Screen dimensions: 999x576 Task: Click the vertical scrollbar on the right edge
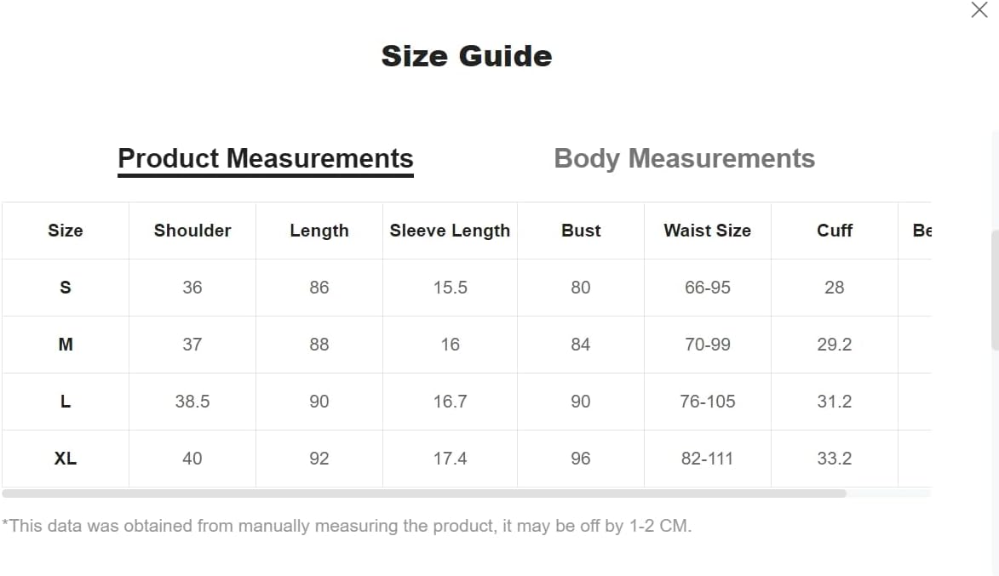click(x=995, y=289)
